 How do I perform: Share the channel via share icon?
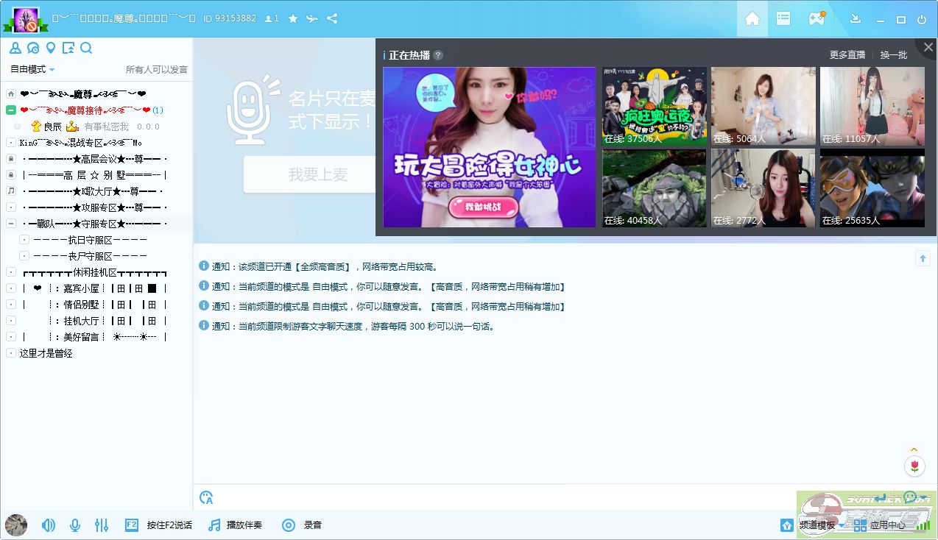point(332,19)
